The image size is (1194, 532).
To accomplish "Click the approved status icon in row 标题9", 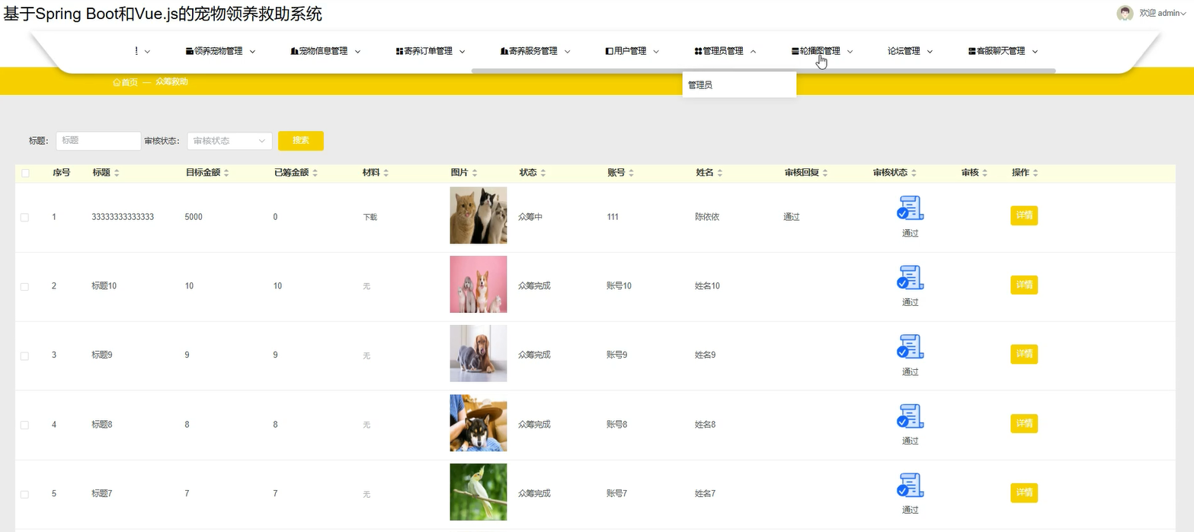I will [911, 346].
